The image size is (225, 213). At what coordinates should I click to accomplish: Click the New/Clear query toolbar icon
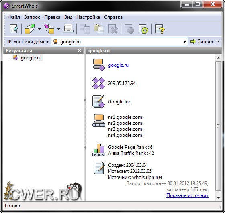pyautogui.click(x=14, y=29)
